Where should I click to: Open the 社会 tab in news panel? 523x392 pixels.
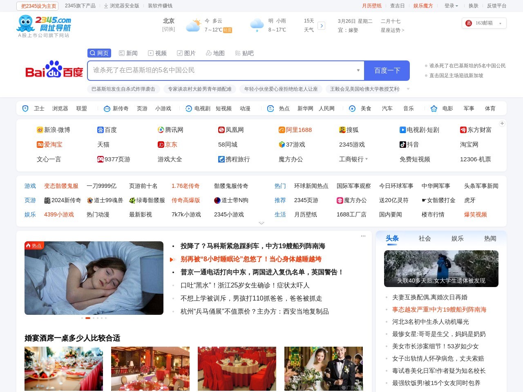[x=425, y=238]
